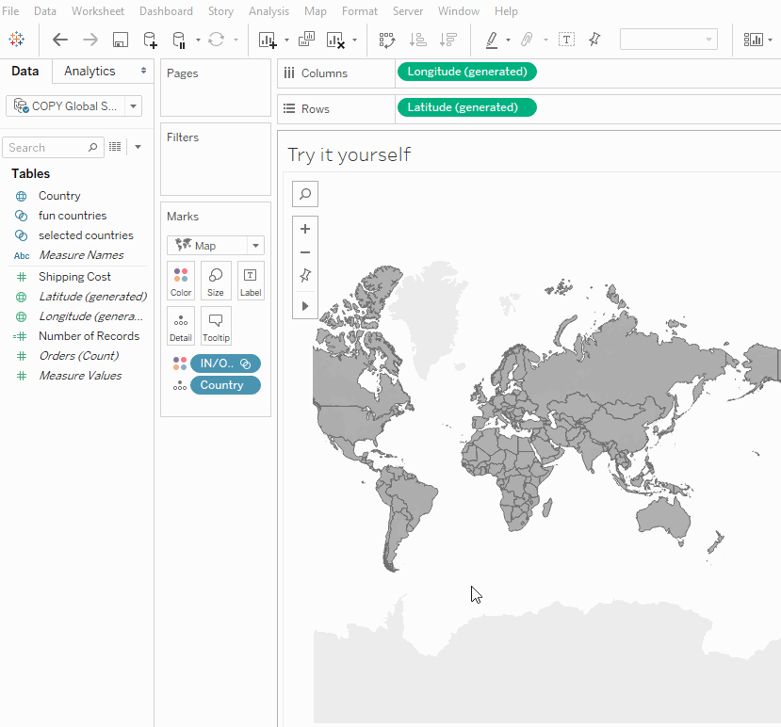Expand the map tools arrow

click(305, 306)
